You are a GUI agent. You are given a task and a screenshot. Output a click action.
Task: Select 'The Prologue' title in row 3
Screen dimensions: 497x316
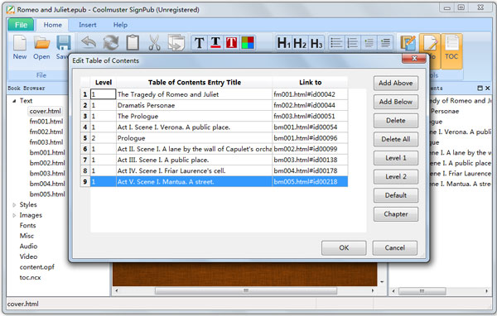click(194, 116)
